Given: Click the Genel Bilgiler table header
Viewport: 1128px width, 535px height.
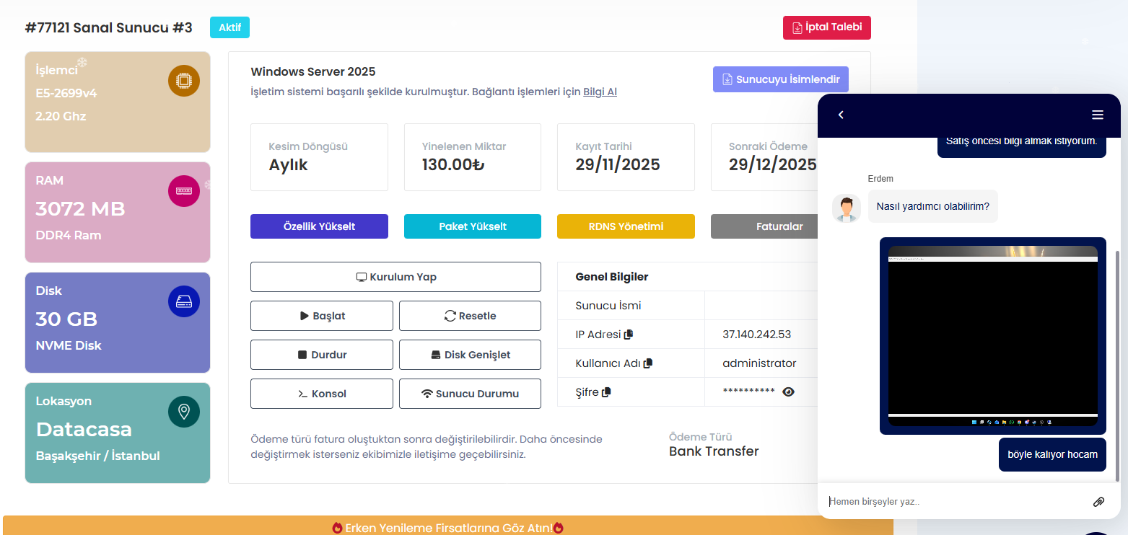Looking at the screenshot, I should tap(612, 277).
